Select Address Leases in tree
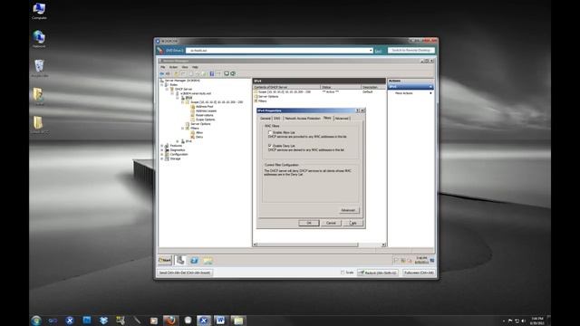Screen dimensions: 580x326 [206, 110]
